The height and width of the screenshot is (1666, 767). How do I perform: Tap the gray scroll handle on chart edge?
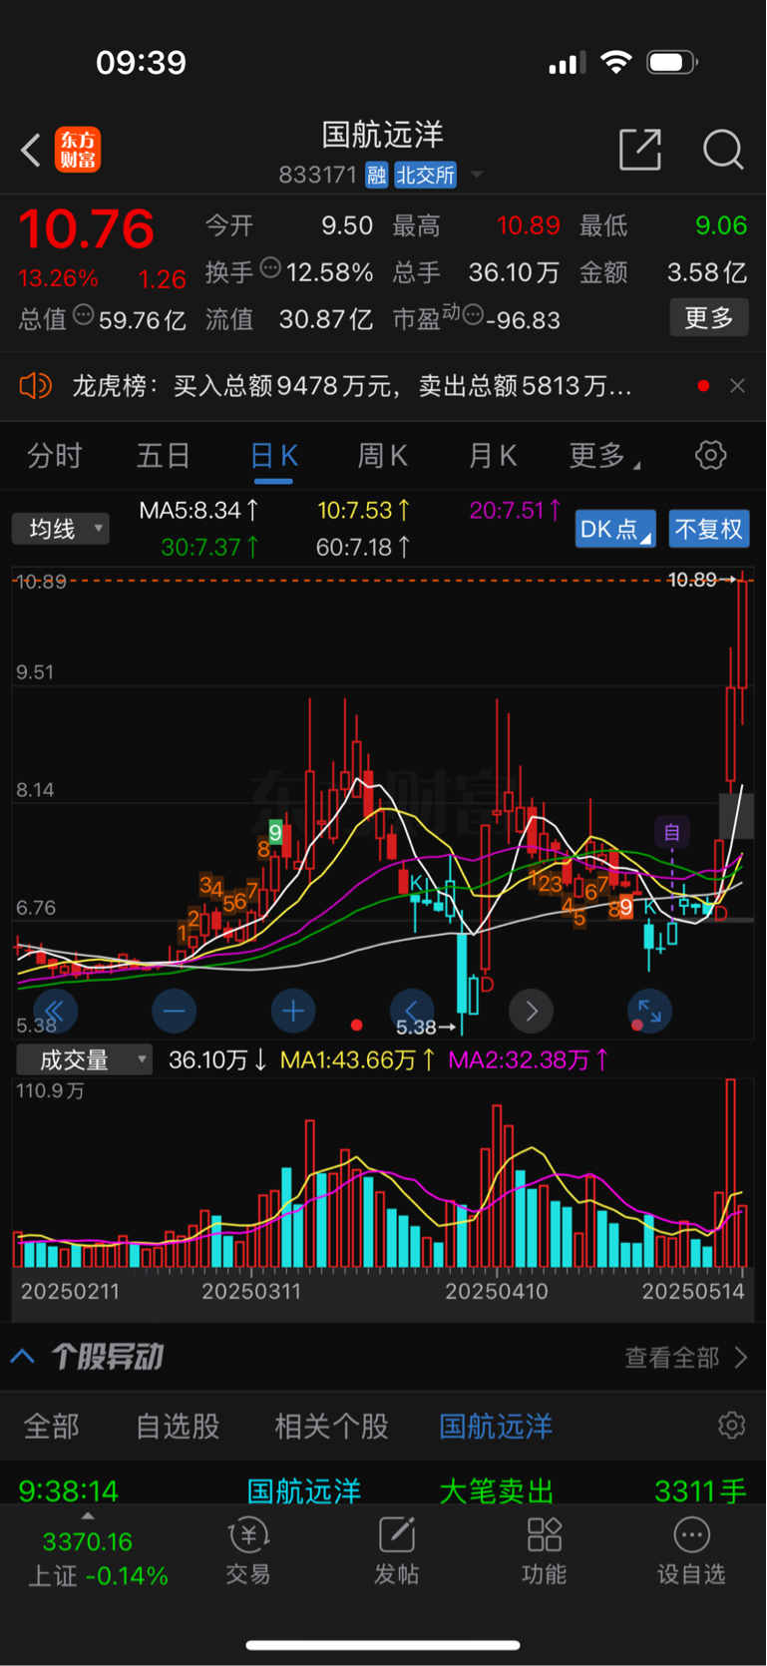[x=737, y=816]
